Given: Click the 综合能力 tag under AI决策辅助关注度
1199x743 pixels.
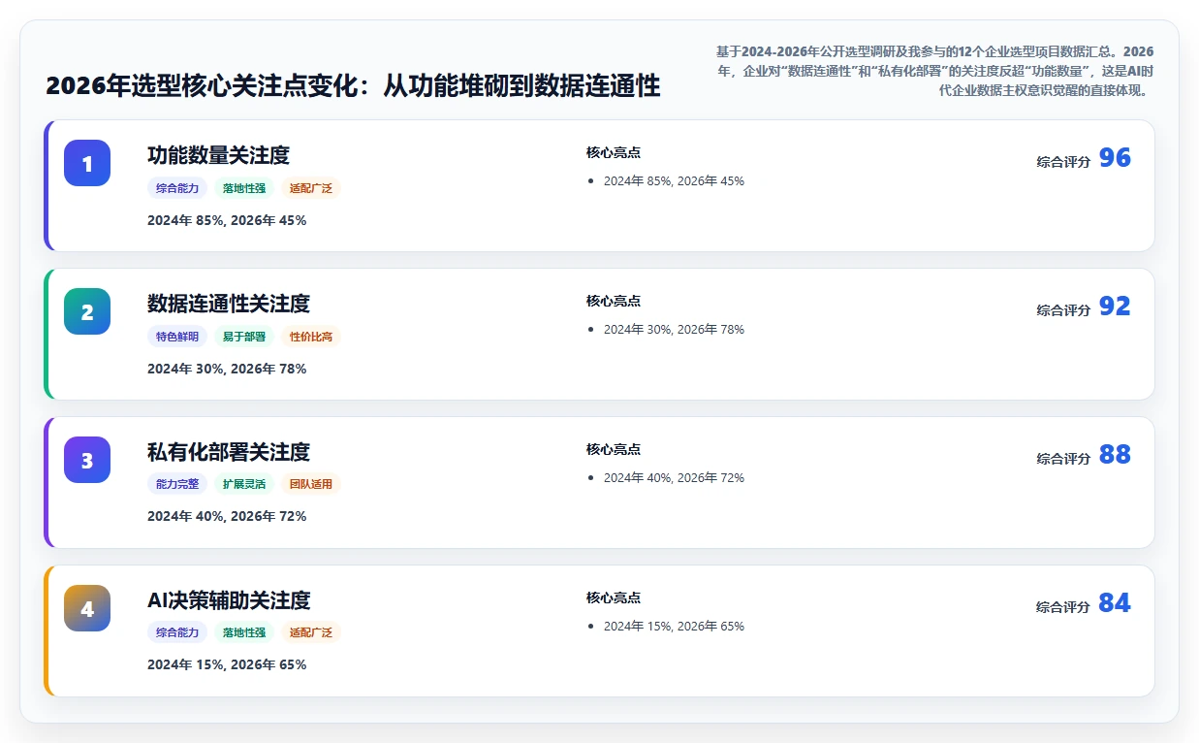Looking at the screenshot, I should (177, 632).
